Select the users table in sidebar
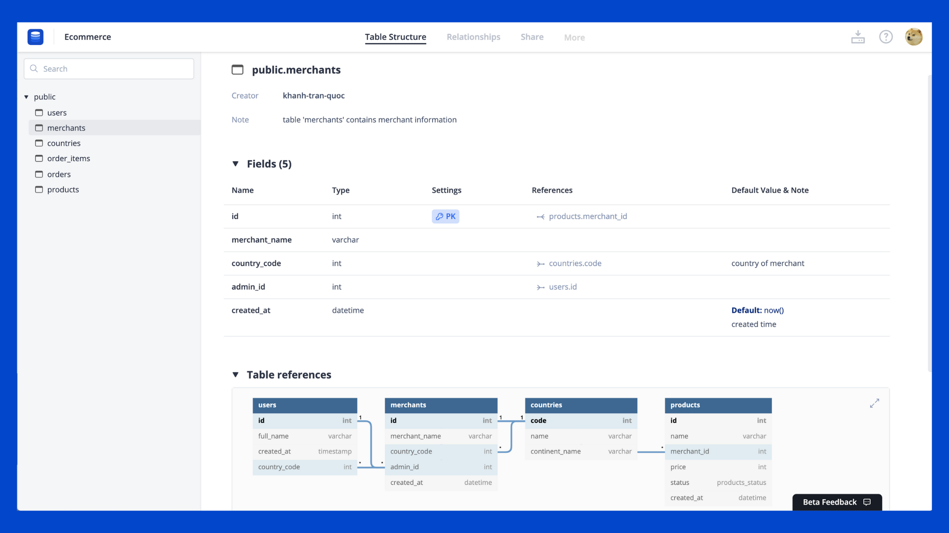The height and width of the screenshot is (533, 949). click(57, 113)
